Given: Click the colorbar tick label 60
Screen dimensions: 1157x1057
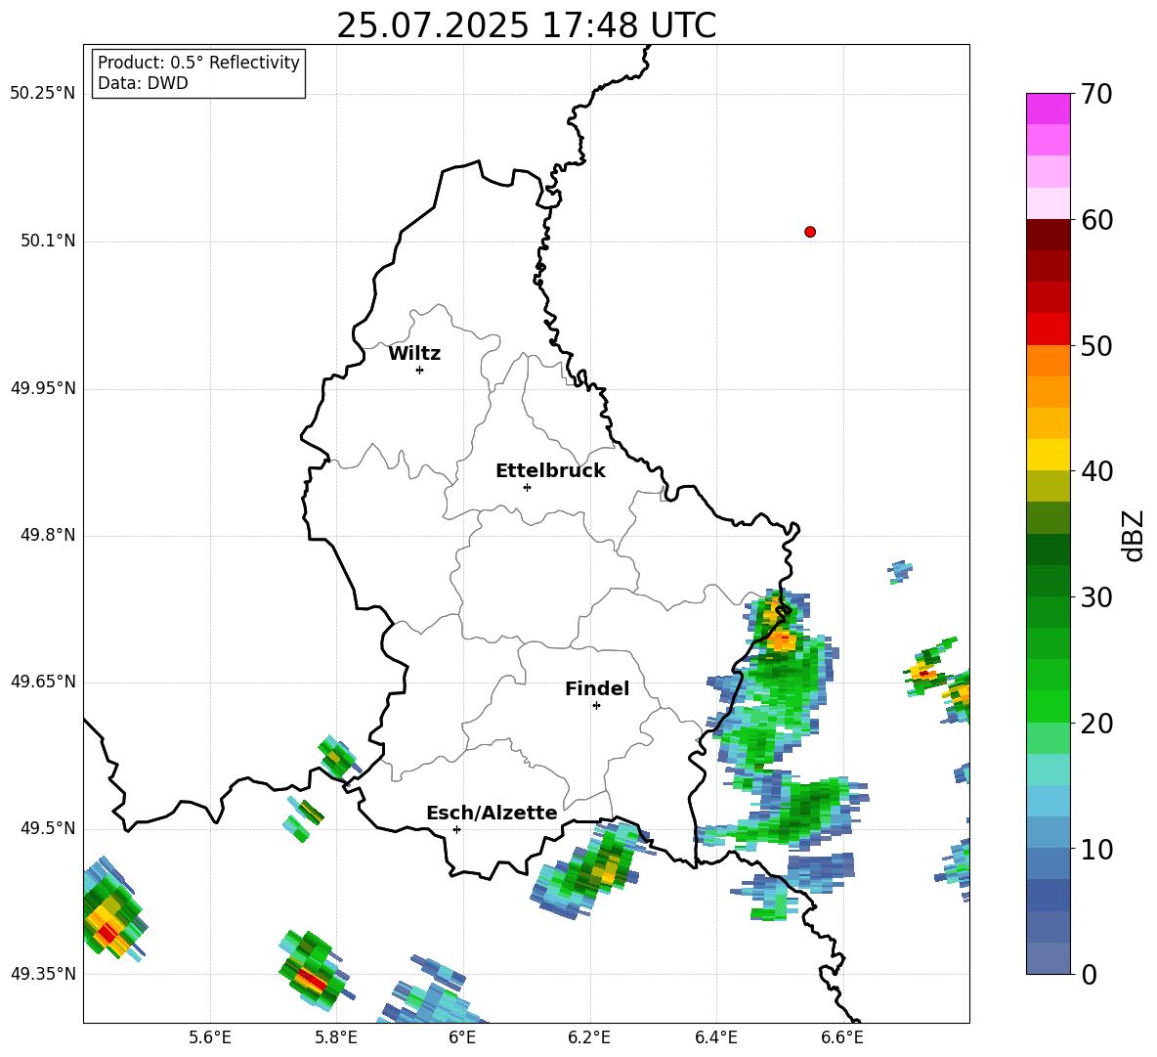Looking at the screenshot, I should [1096, 220].
